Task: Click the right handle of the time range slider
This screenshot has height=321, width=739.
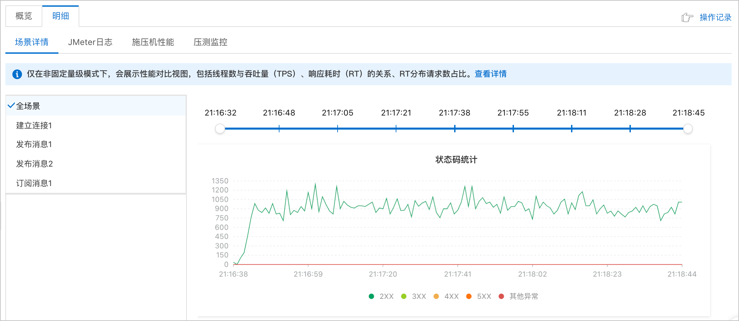Action: click(688, 129)
